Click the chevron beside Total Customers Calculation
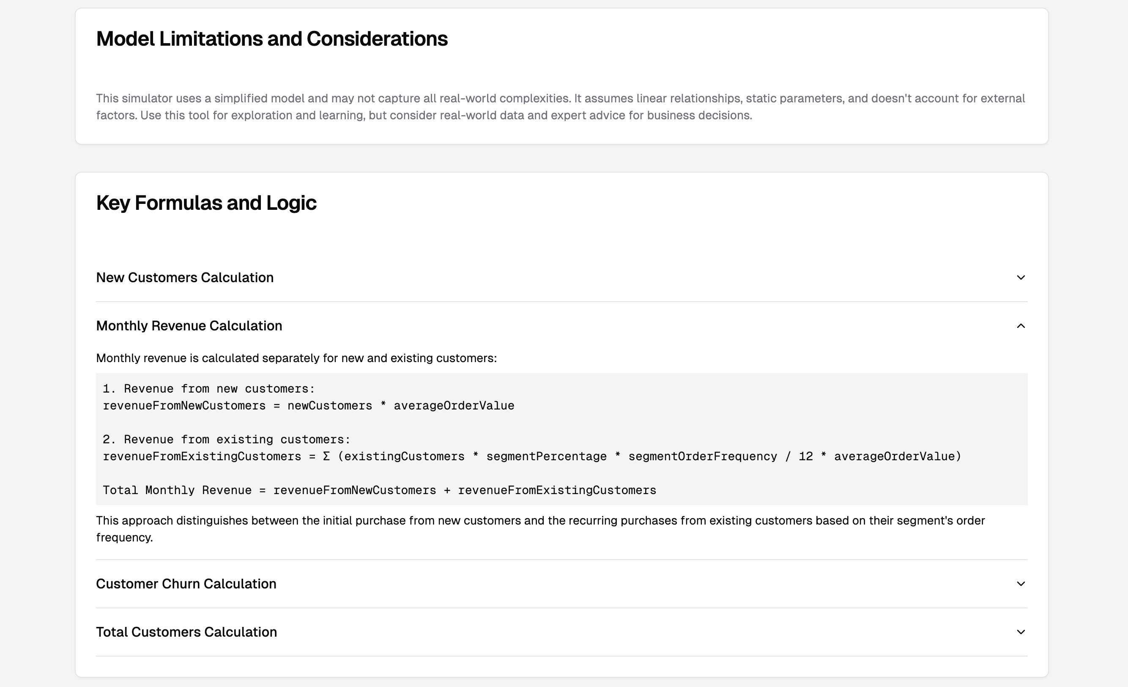 (1021, 632)
